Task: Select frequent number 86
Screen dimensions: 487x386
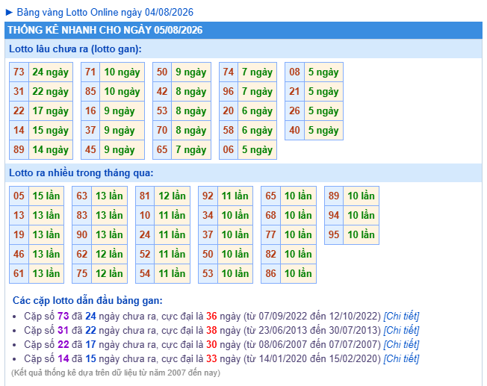Action: (271, 273)
